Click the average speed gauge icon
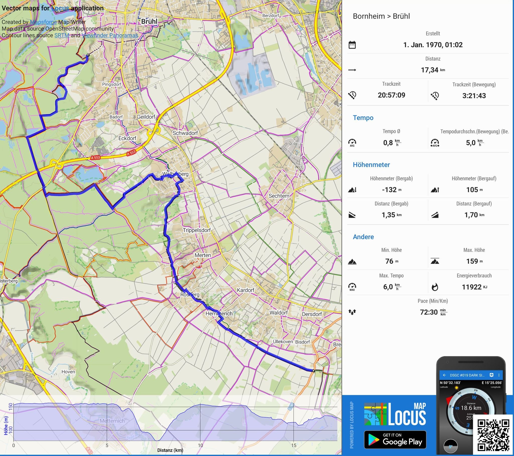The image size is (514, 456). pyautogui.click(x=352, y=143)
